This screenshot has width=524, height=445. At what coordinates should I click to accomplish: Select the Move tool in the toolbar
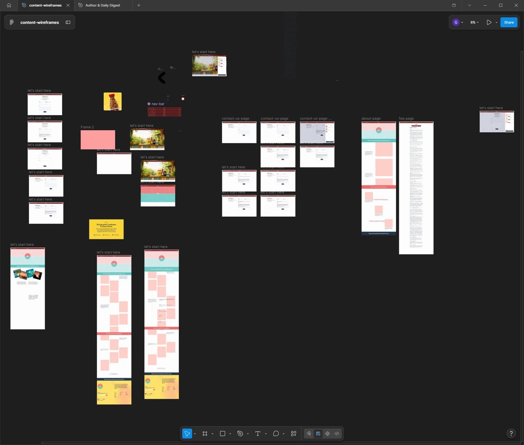pyautogui.click(x=187, y=434)
